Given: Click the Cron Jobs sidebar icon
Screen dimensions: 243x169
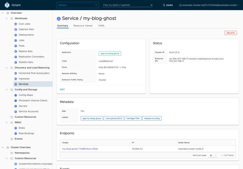Looking at the screenshot, I should (16, 24).
